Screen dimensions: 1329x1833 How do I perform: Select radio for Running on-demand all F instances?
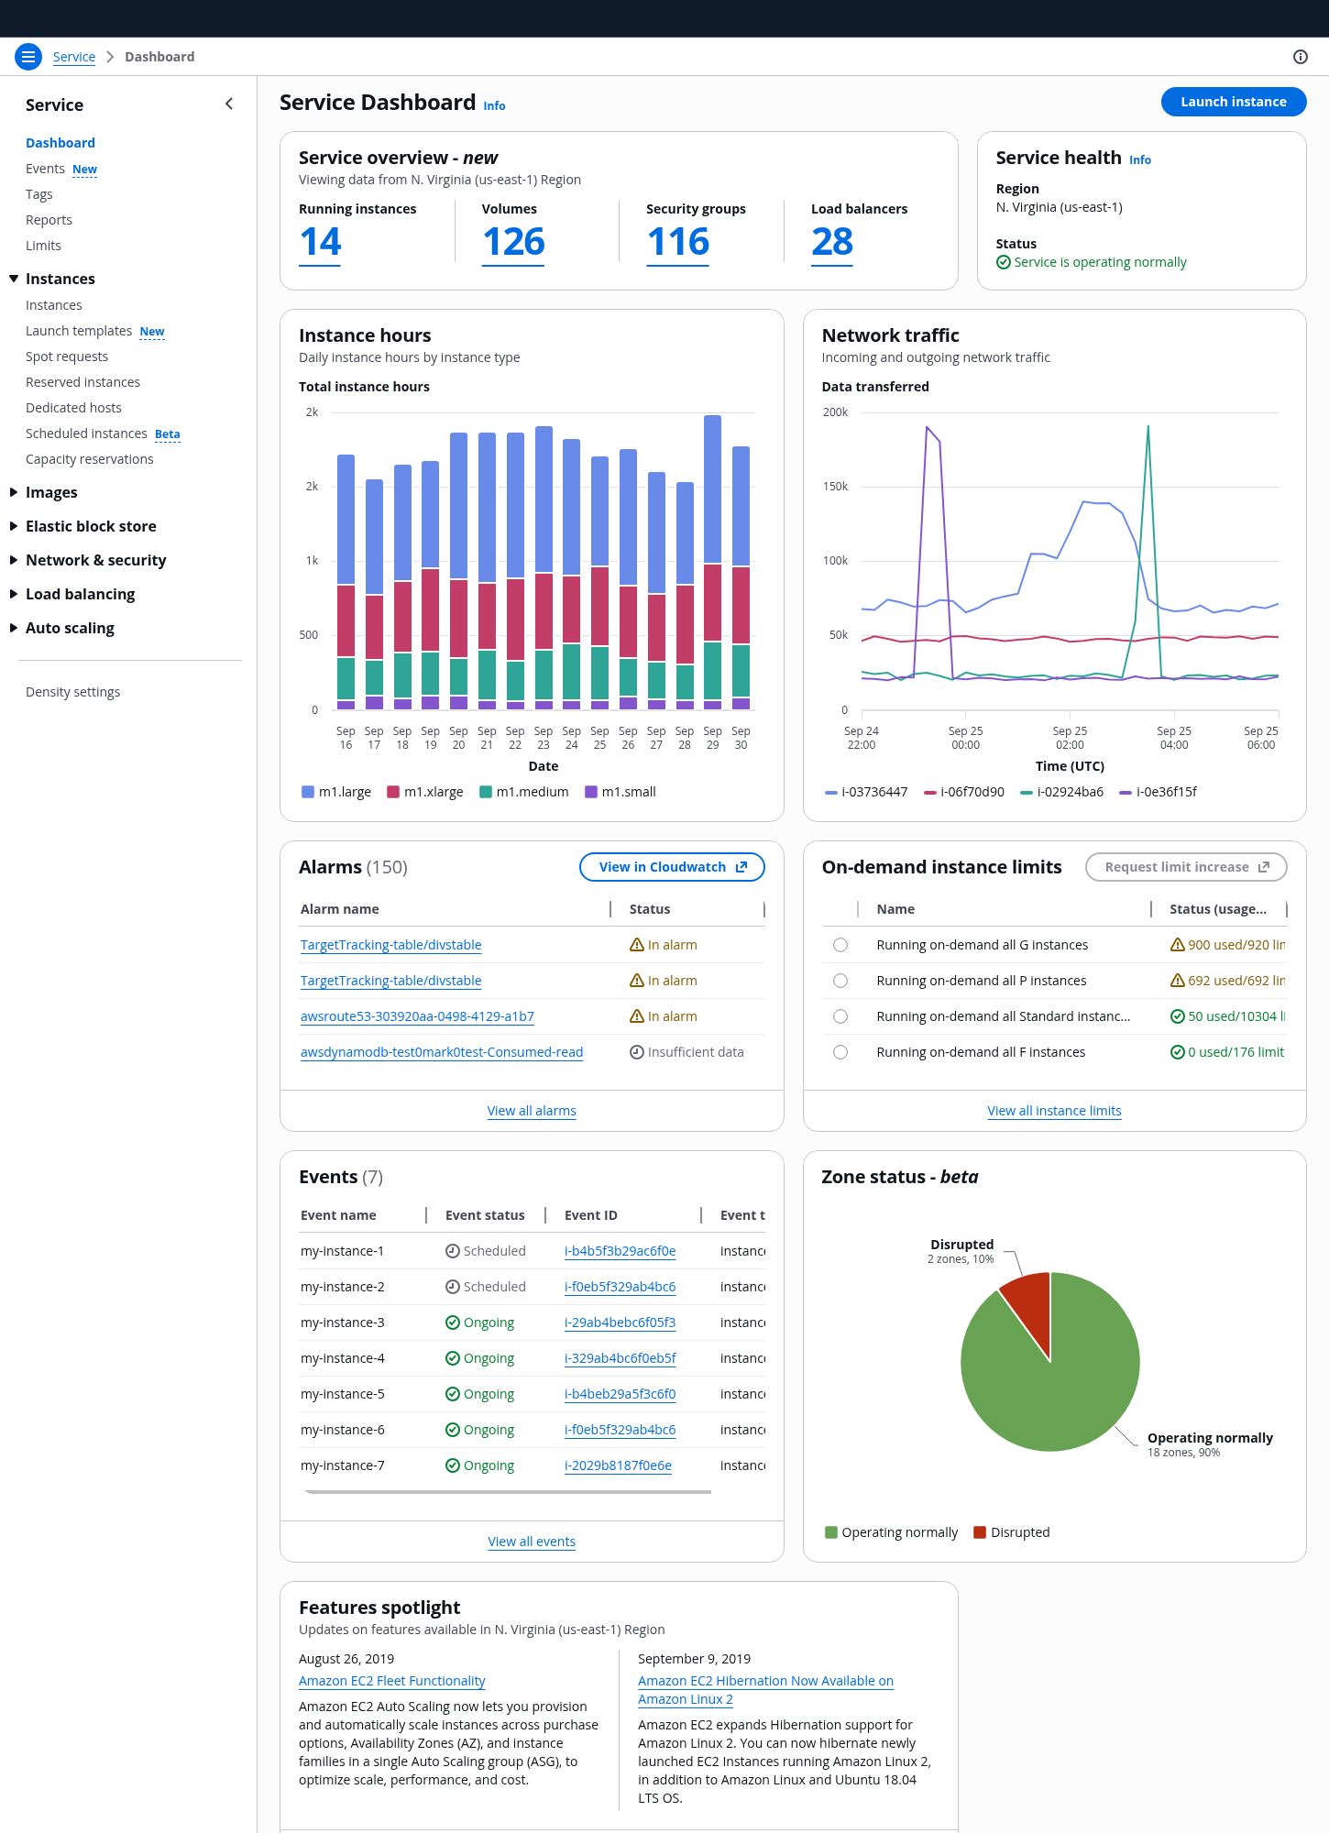pyautogui.click(x=840, y=1052)
